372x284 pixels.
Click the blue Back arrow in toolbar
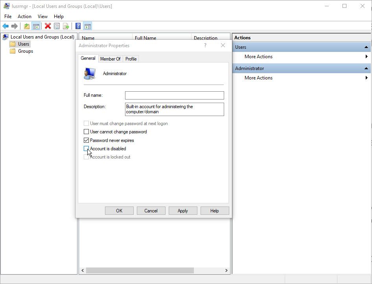pos(6,26)
